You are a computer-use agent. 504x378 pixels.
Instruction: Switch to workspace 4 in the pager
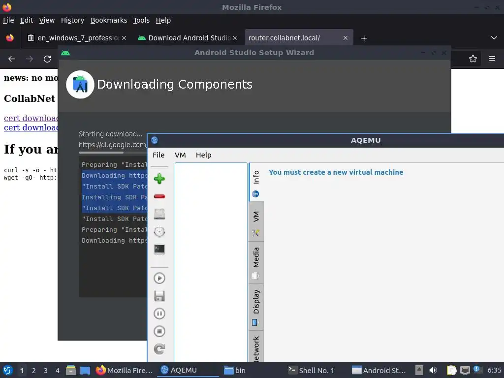[x=58, y=371]
